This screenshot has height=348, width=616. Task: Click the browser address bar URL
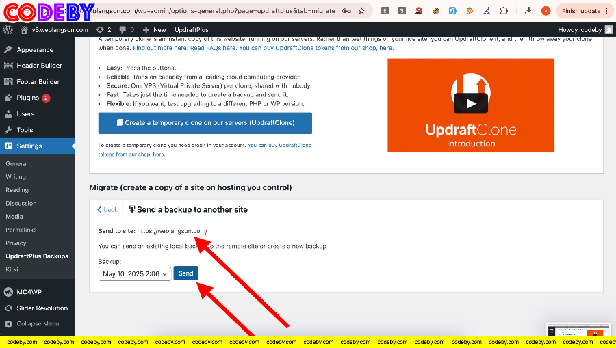tap(214, 11)
